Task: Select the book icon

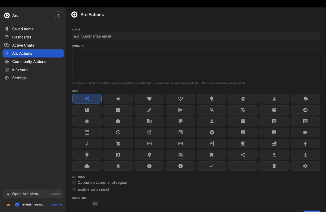Action: point(87,110)
